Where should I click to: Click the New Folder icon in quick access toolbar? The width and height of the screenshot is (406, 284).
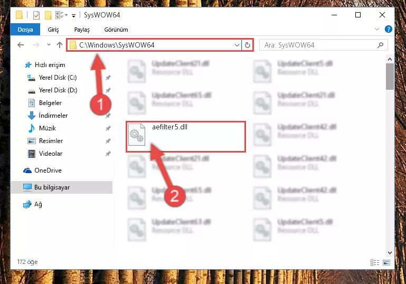pos(48,15)
